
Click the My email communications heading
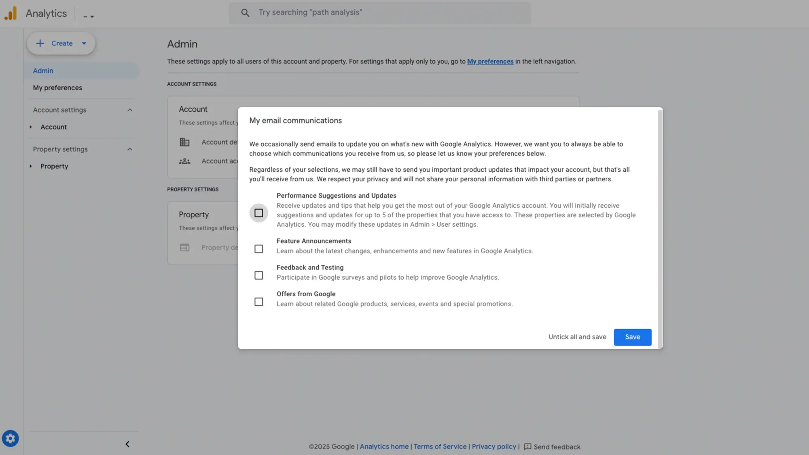[x=295, y=121]
